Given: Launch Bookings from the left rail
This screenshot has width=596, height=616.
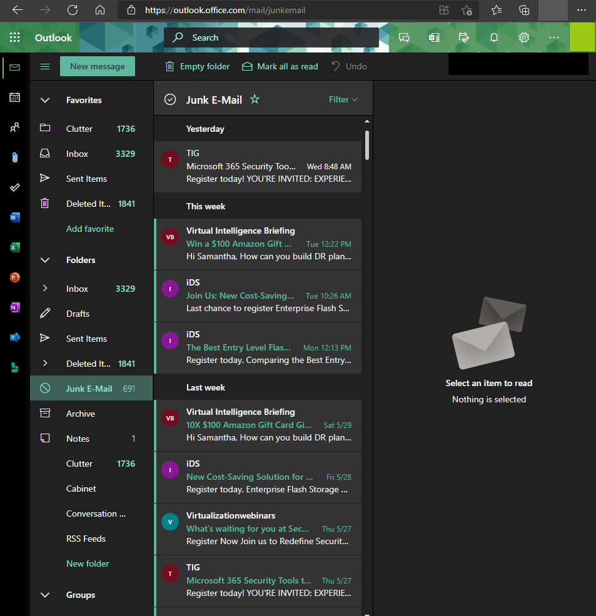Looking at the screenshot, I should tap(14, 367).
